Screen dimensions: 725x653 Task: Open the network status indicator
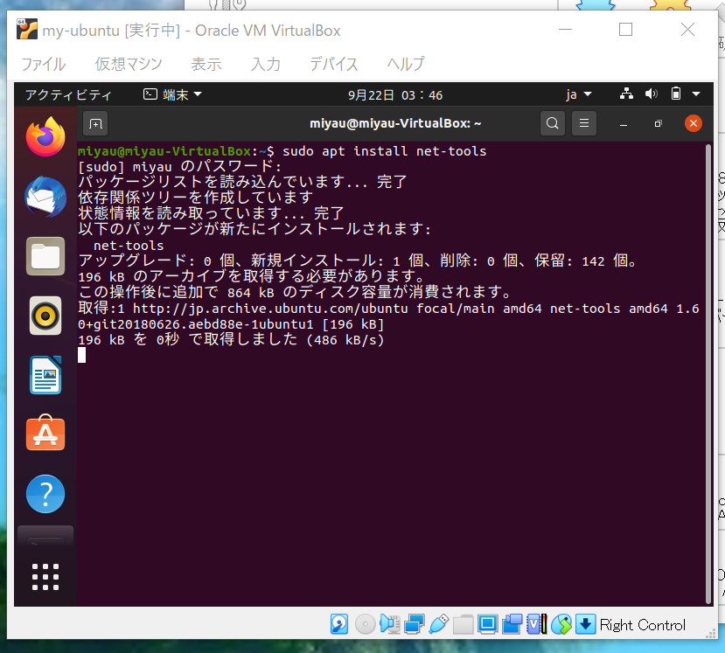pyautogui.click(x=626, y=94)
